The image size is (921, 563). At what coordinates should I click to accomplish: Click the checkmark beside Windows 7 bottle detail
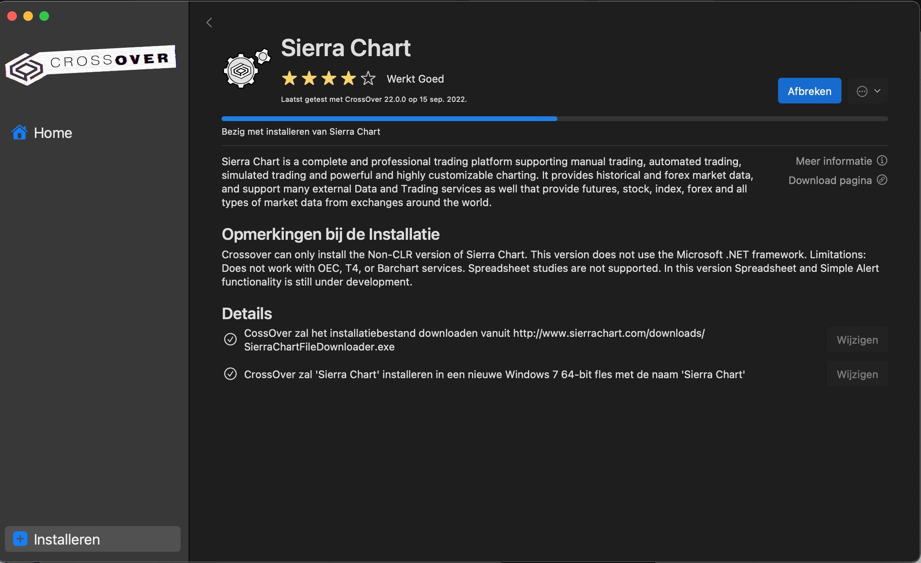[x=230, y=374]
